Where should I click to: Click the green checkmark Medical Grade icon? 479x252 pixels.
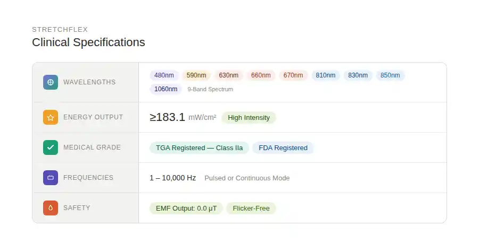pos(51,147)
